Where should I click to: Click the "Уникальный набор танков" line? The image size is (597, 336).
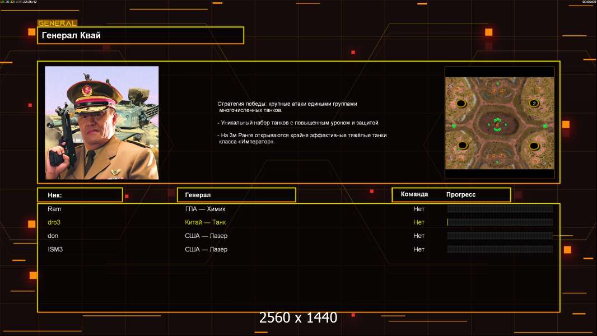298,123
